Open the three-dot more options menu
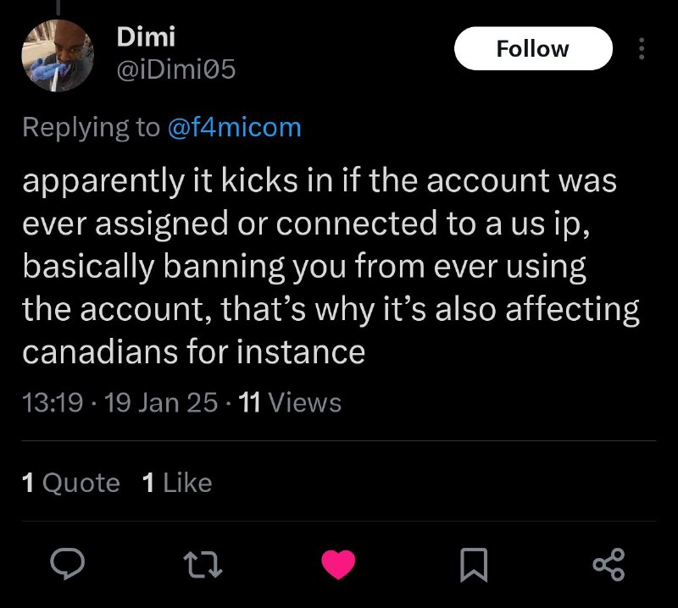The width and height of the screenshot is (678, 608). tap(641, 49)
